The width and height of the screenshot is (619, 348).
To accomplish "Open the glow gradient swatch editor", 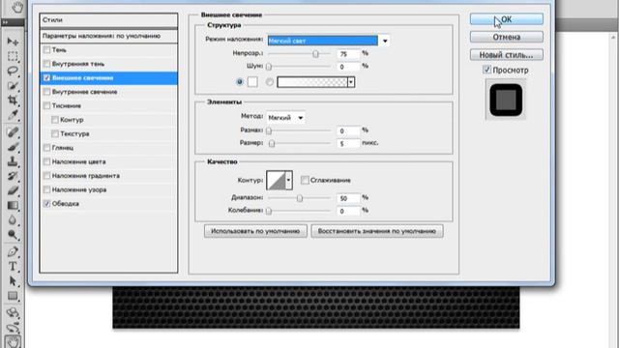I will point(311,82).
